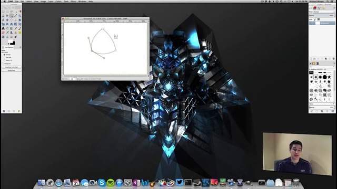Select the Bucket Fill tool
Image resolution: width=337 pixels, height=189 pixels.
(x=7, y=28)
